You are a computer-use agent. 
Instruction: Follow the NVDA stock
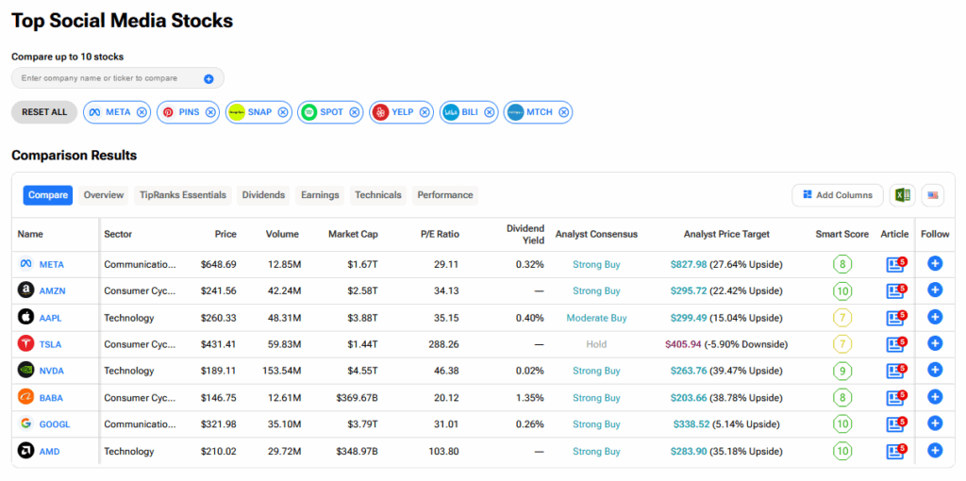935,371
